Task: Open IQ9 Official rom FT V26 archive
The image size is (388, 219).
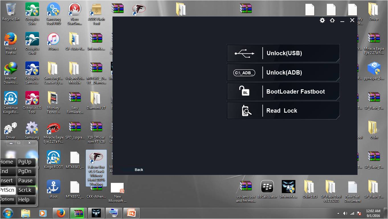Action: click(96, 132)
